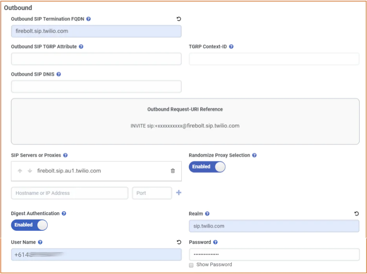Reset the Realm value
367x274 pixels.
(x=356, y=214)
